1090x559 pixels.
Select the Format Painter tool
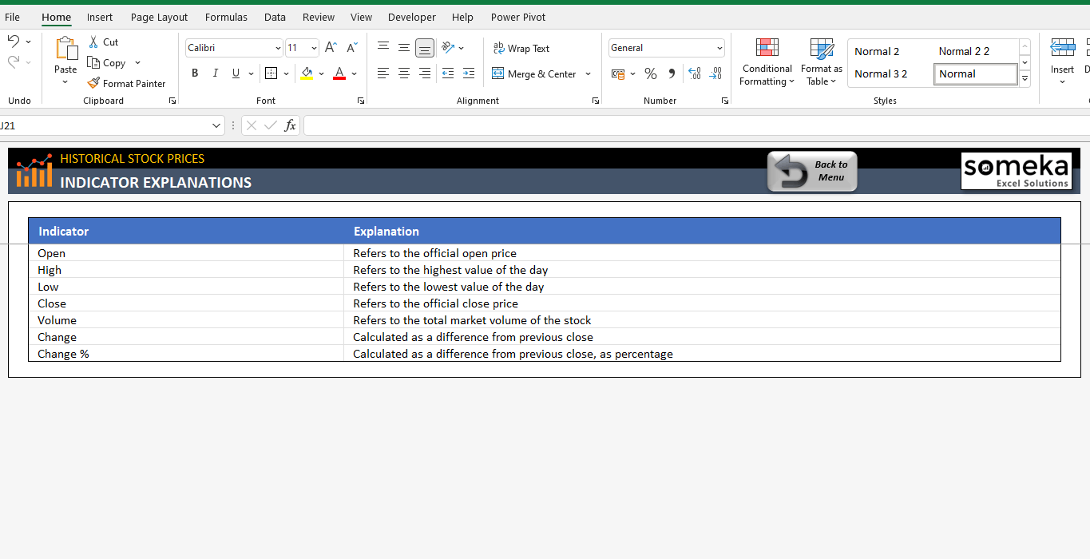point(127,83)
